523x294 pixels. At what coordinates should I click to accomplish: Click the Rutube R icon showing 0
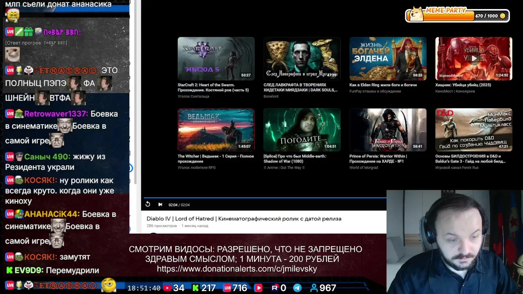point(275,288)
